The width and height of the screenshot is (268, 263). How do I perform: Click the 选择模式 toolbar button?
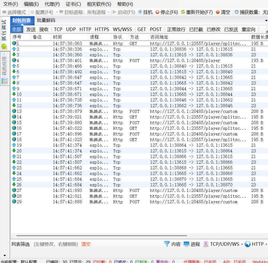point(14,12)
